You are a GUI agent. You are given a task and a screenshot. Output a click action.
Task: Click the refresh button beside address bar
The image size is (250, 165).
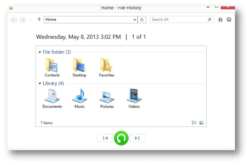click(x=142, y=20)
